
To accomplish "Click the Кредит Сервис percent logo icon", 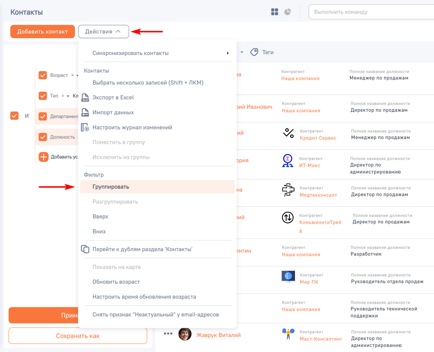I will (288, 133).
